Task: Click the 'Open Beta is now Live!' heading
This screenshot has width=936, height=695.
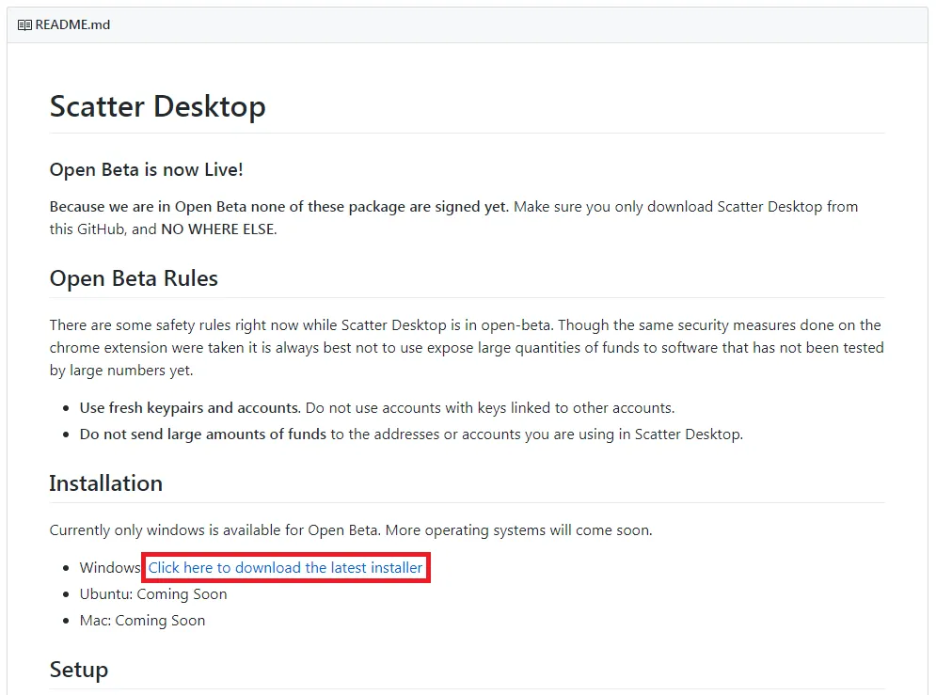Action: tap(146, 169)
